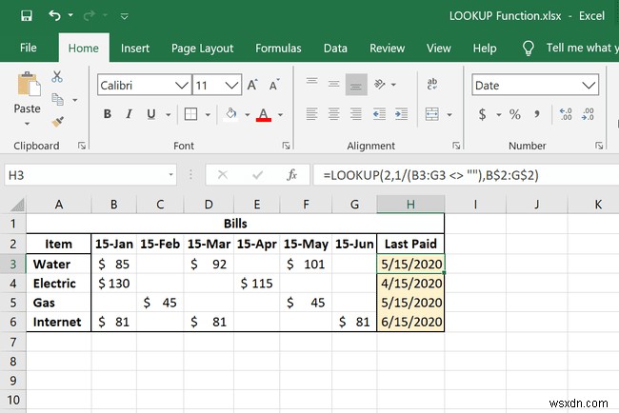Click Decrease Font Size icon
This screenshot has width=619, height=413.
[274, 85]
